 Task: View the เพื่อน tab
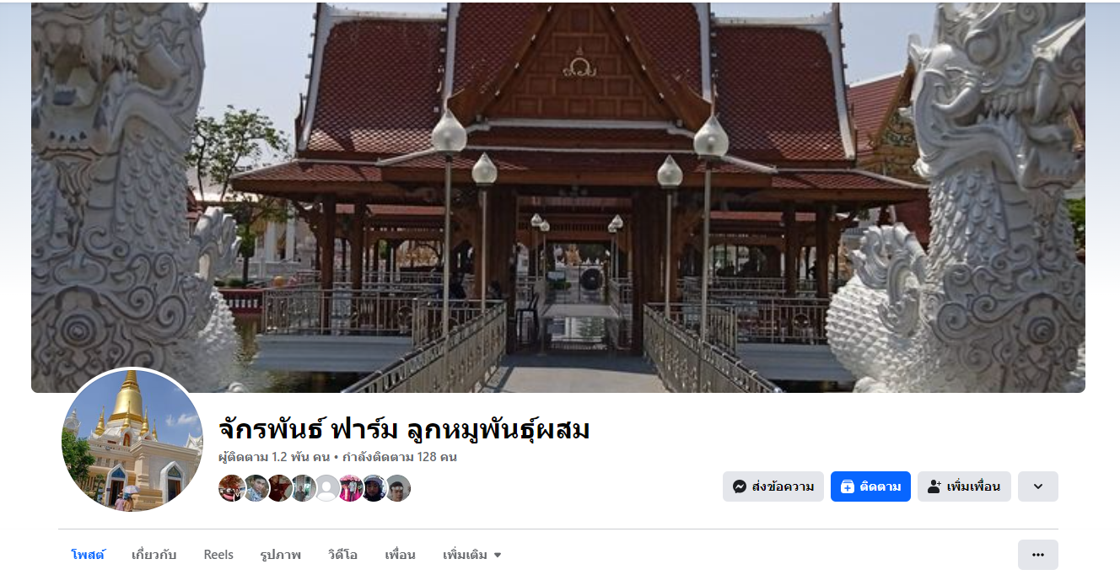click(x=401, y=555)
